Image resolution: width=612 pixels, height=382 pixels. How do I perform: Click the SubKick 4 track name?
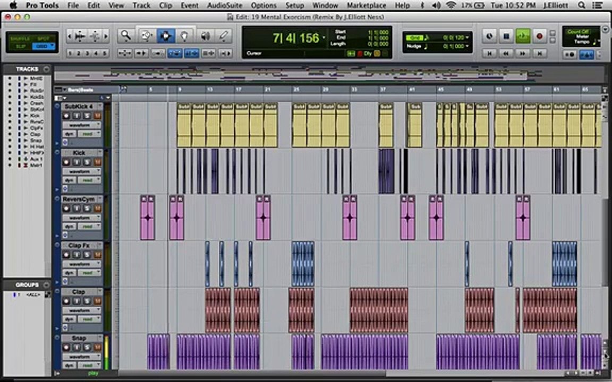pos(79,107)
